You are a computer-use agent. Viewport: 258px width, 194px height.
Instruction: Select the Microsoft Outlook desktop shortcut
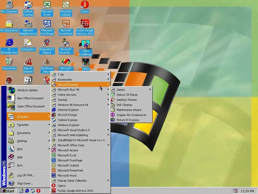[x=66, y=8]
